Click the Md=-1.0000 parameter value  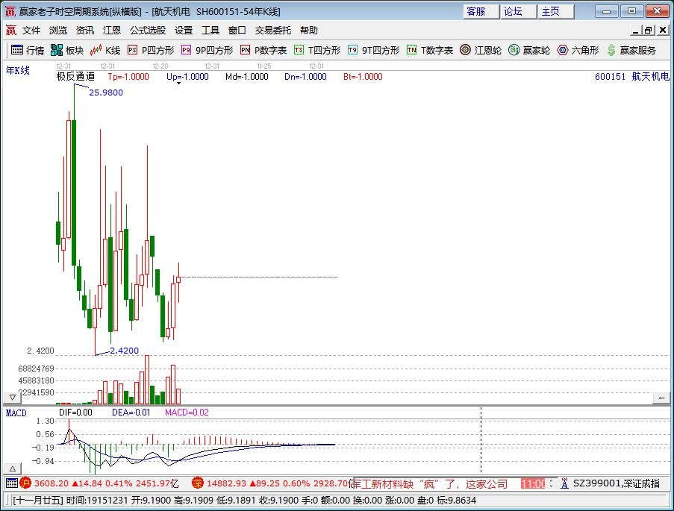[247, 77]
